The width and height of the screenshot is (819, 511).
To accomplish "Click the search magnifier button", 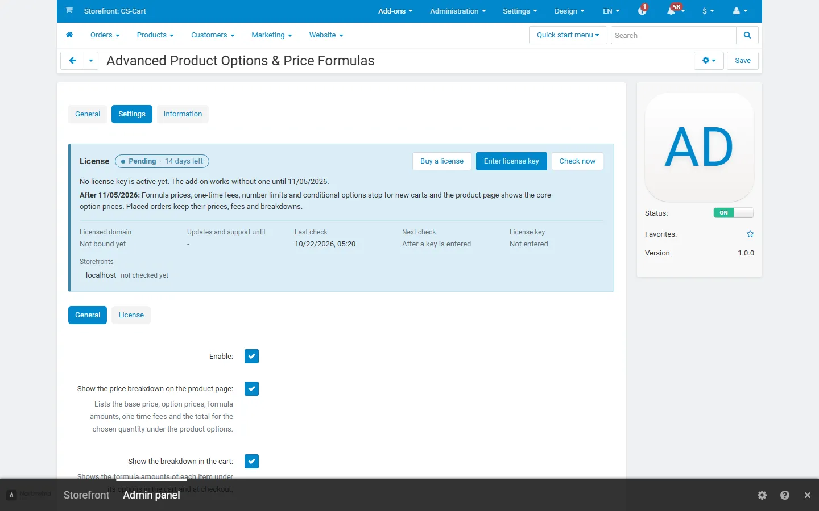I will 747,35.
